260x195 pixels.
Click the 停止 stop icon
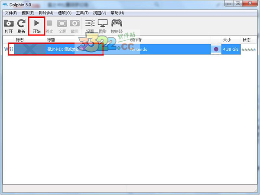[49, 26]
